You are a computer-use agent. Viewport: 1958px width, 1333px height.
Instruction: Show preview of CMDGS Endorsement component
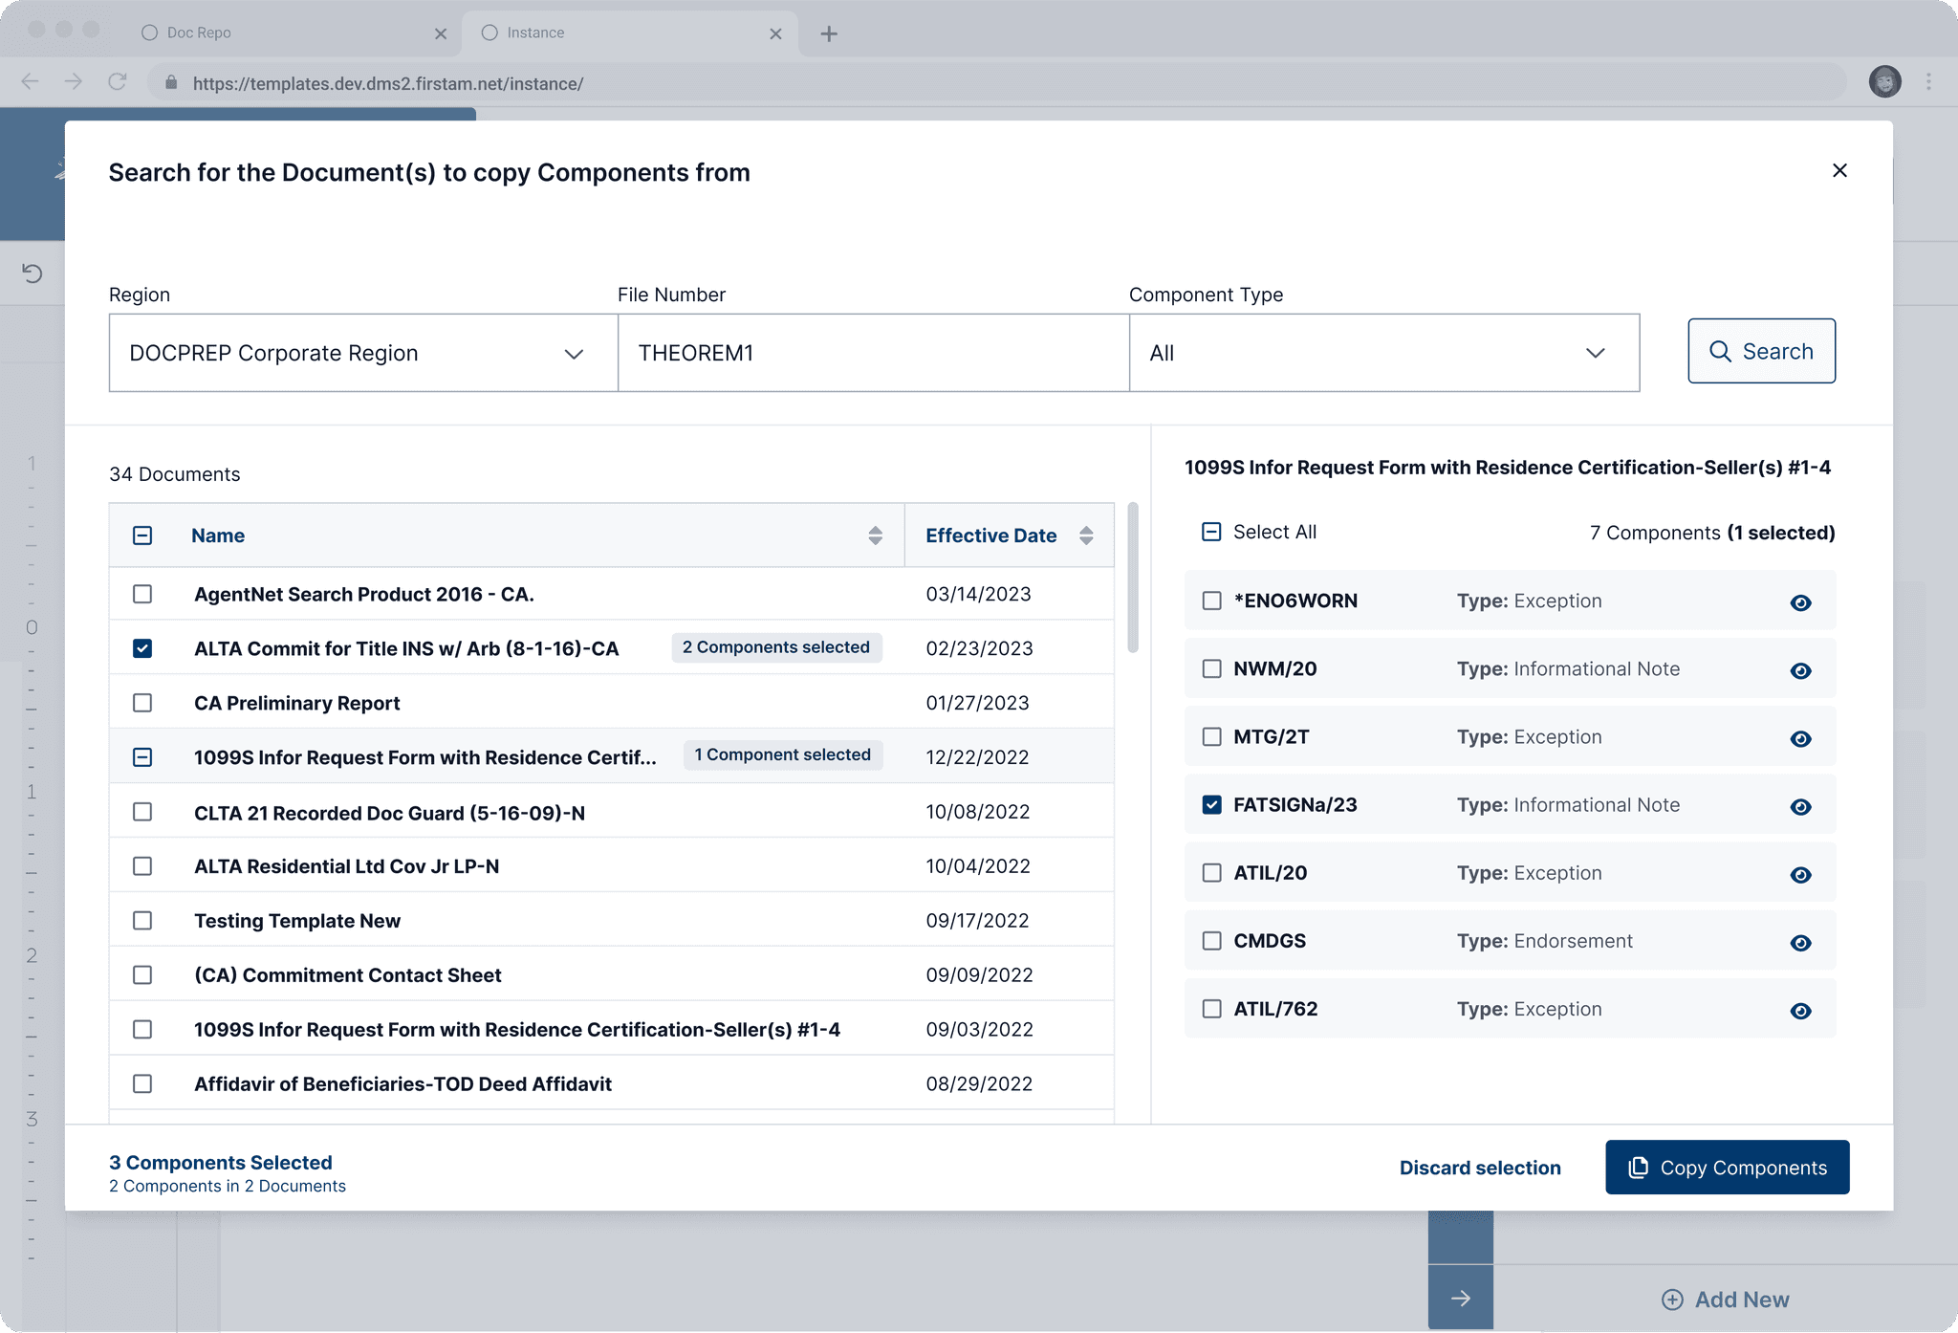pos(1800,943)
